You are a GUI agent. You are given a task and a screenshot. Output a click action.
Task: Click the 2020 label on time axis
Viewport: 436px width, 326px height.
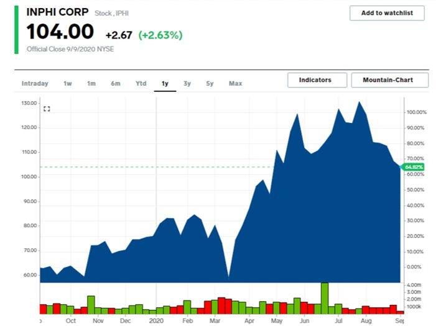tap(156, 321)
